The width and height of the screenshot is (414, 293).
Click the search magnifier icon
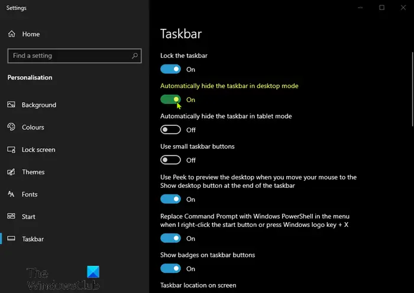pyautogui.click(x=135, y=56)
